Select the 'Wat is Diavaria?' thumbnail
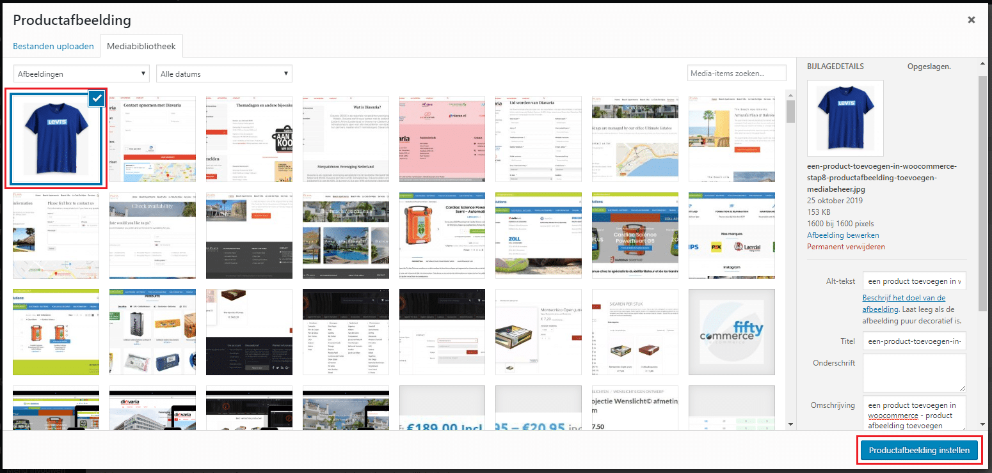Viewport: 992px width, 473px height. click(x=346, y=139)
